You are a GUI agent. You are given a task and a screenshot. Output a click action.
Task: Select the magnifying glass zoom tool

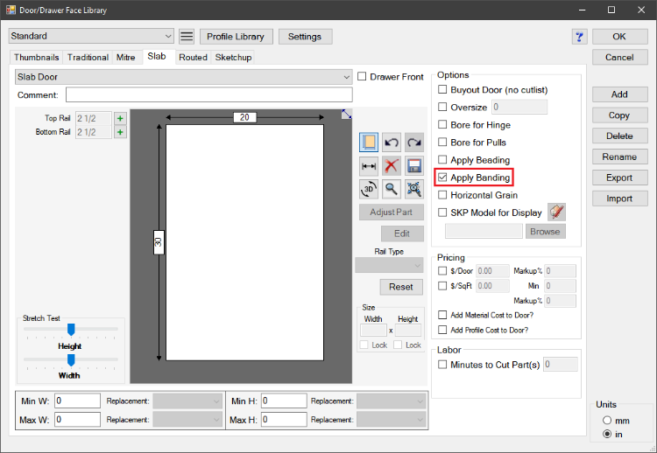pos(392,188)
